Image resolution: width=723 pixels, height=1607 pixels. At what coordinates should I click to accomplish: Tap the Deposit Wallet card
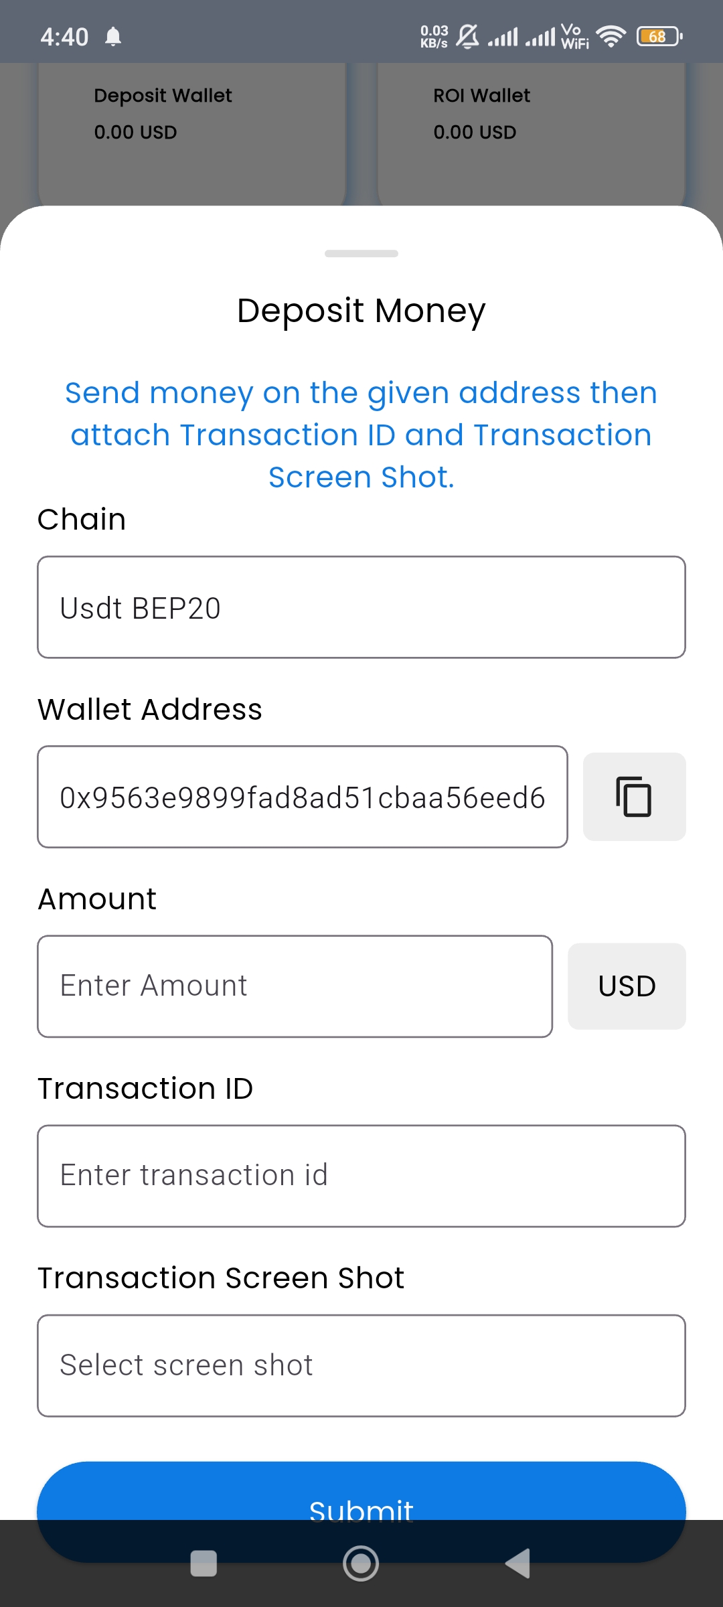191,134
